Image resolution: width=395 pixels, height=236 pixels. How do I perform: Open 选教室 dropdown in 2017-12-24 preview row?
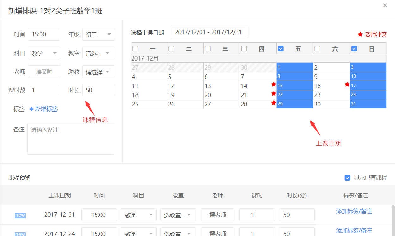pyautogui.click(x=178, y=232)
